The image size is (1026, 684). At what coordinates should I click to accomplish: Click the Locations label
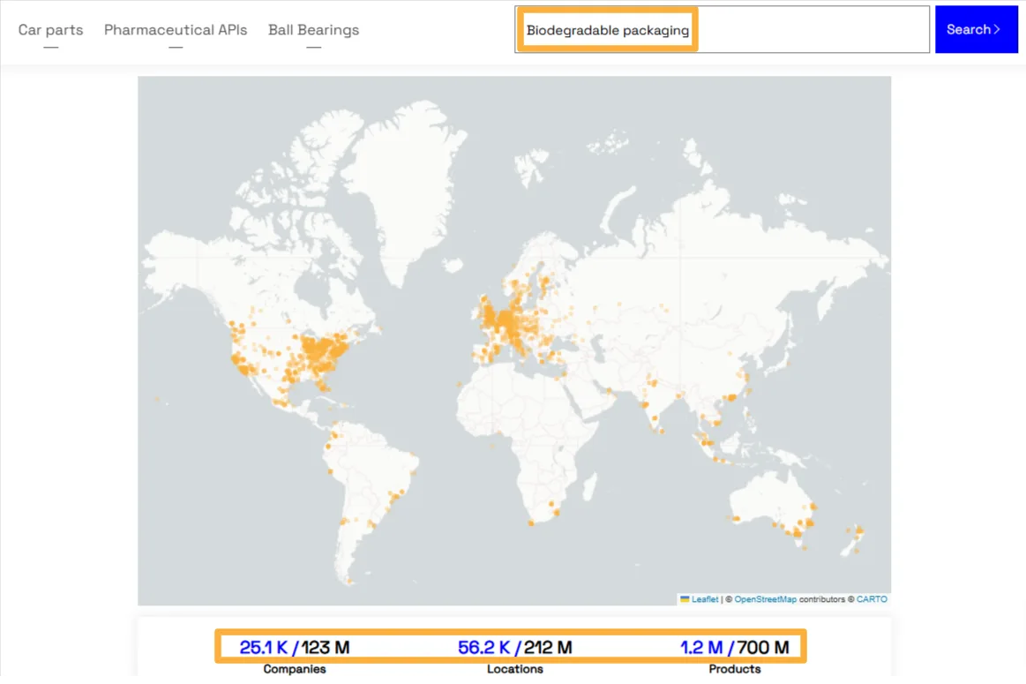[515, 669]
